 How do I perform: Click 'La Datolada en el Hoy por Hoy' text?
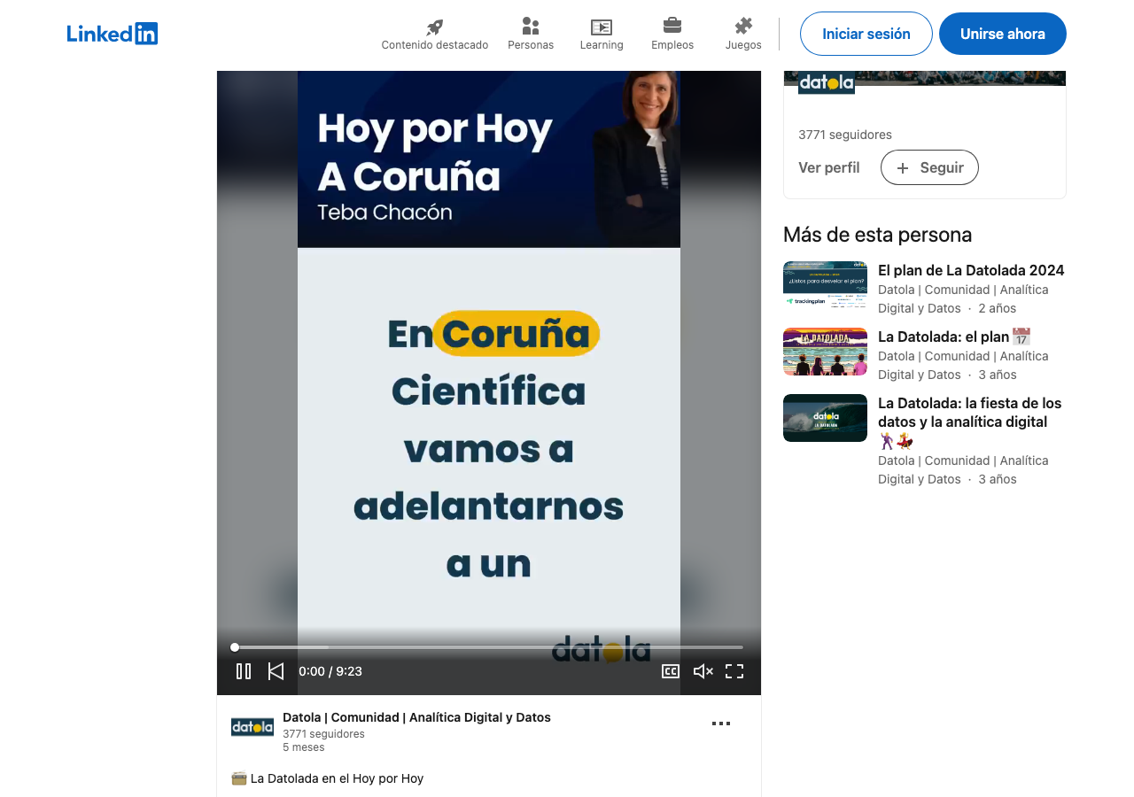[338, 778]
